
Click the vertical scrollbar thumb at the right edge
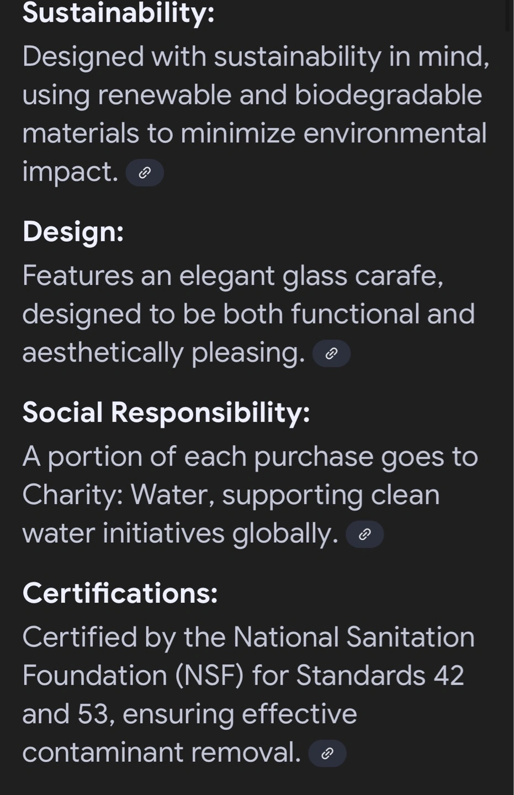(x=508, y=15)
